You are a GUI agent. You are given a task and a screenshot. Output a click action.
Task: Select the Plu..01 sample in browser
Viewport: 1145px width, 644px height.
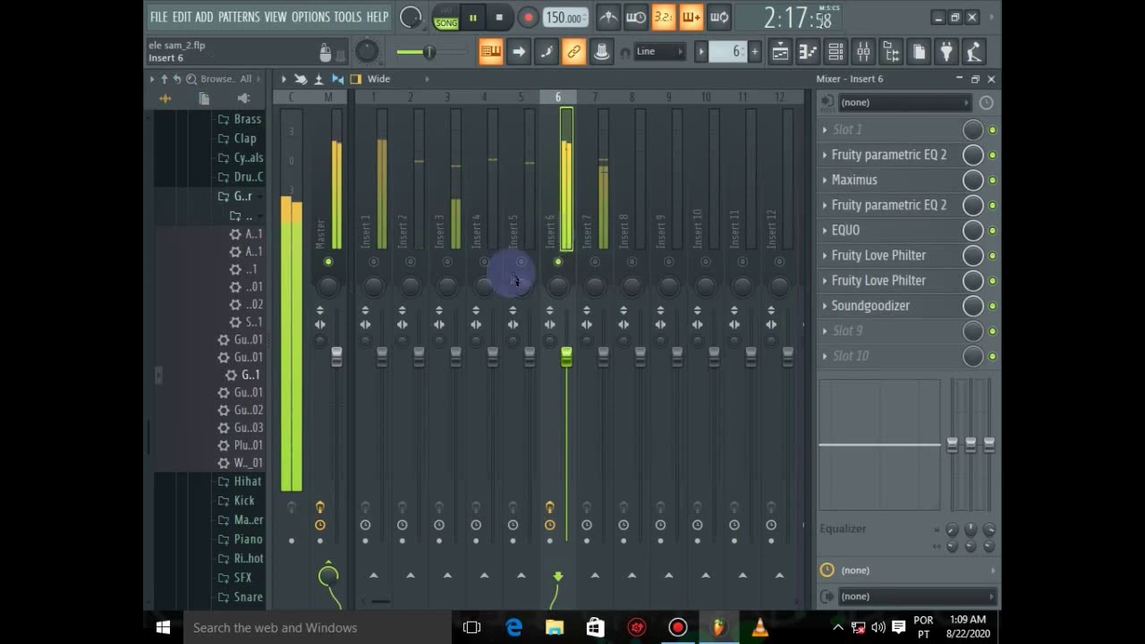(241, 445)
